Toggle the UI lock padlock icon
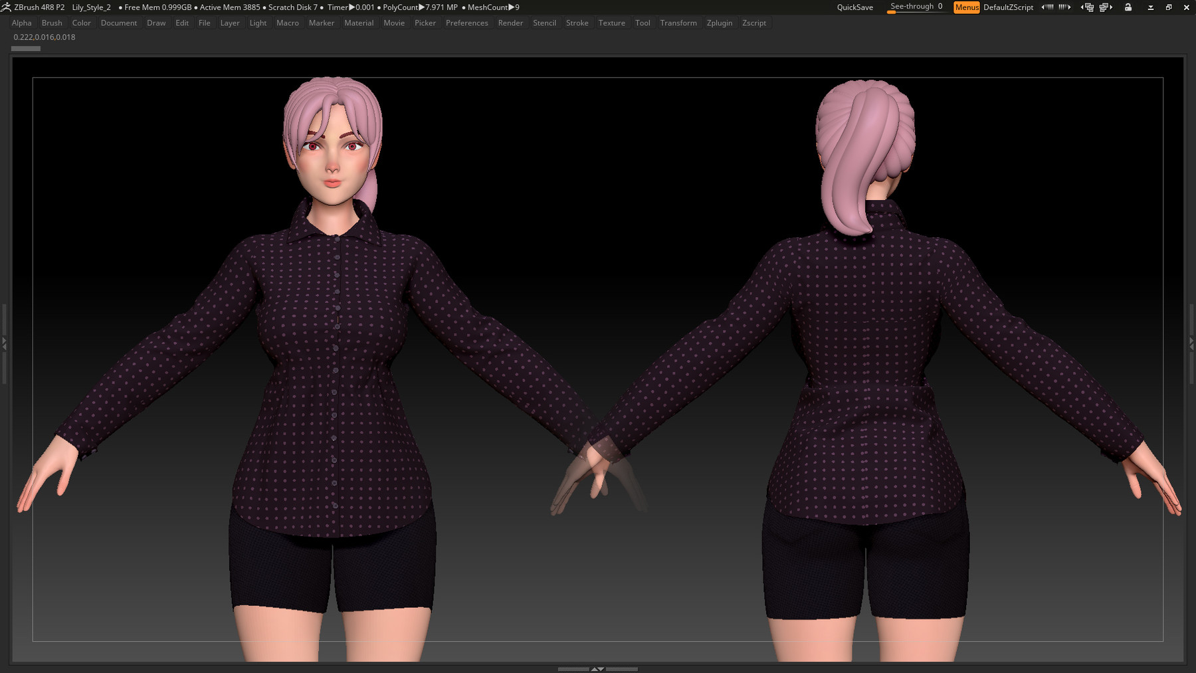 click(1128, 7)
